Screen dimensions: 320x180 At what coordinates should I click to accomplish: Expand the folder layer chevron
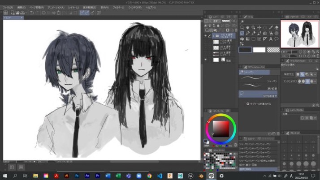pos(213,36)
